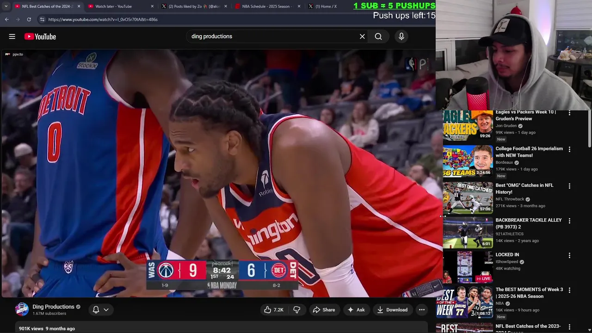Close the Posts liked by Zo tab

[x=226, y=6]
